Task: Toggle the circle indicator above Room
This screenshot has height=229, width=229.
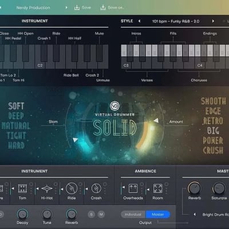Action: [x=167, y=184]
